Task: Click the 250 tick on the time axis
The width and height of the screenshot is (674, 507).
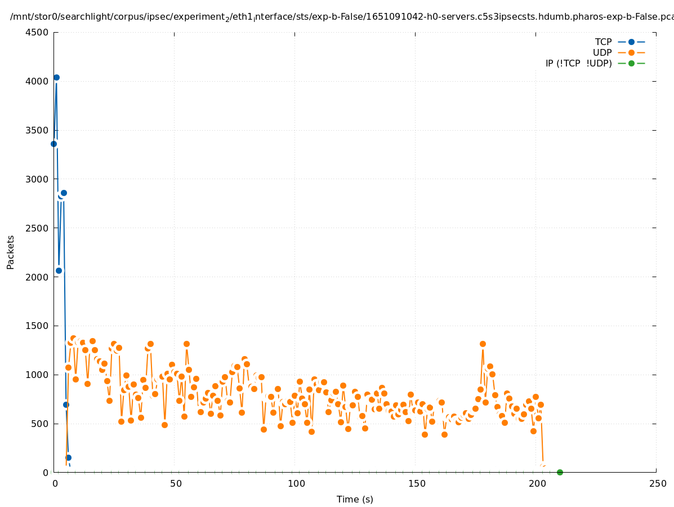Action: [x=657, y=483]
